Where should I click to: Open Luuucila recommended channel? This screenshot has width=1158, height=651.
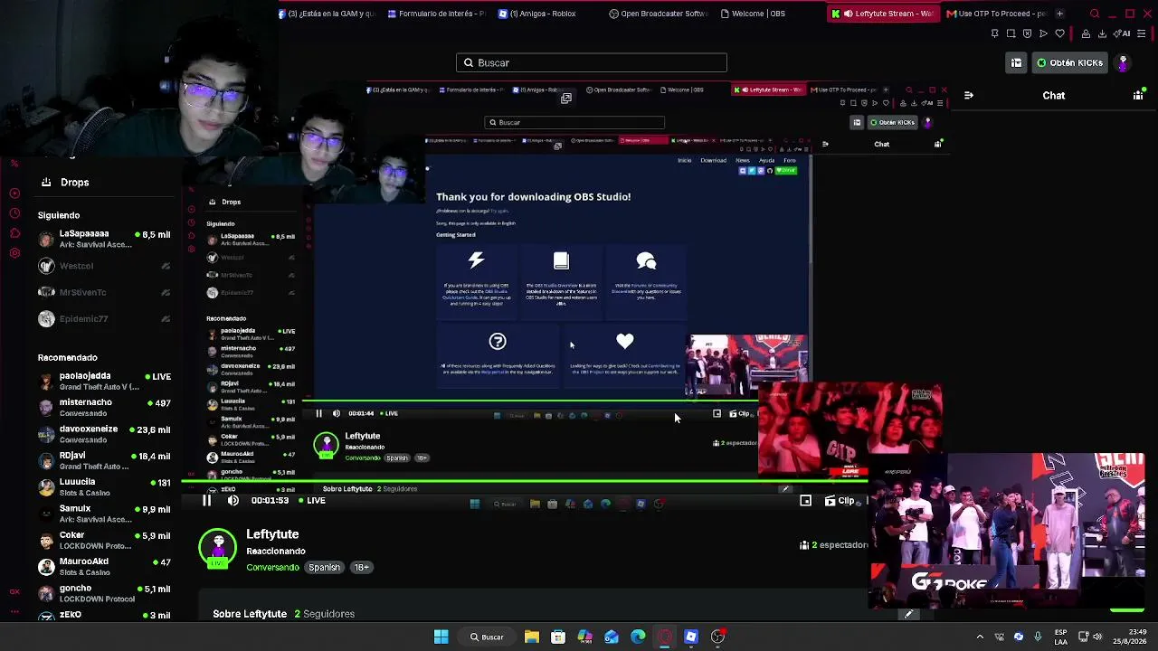pyautogui.click(x=104, y=486)
